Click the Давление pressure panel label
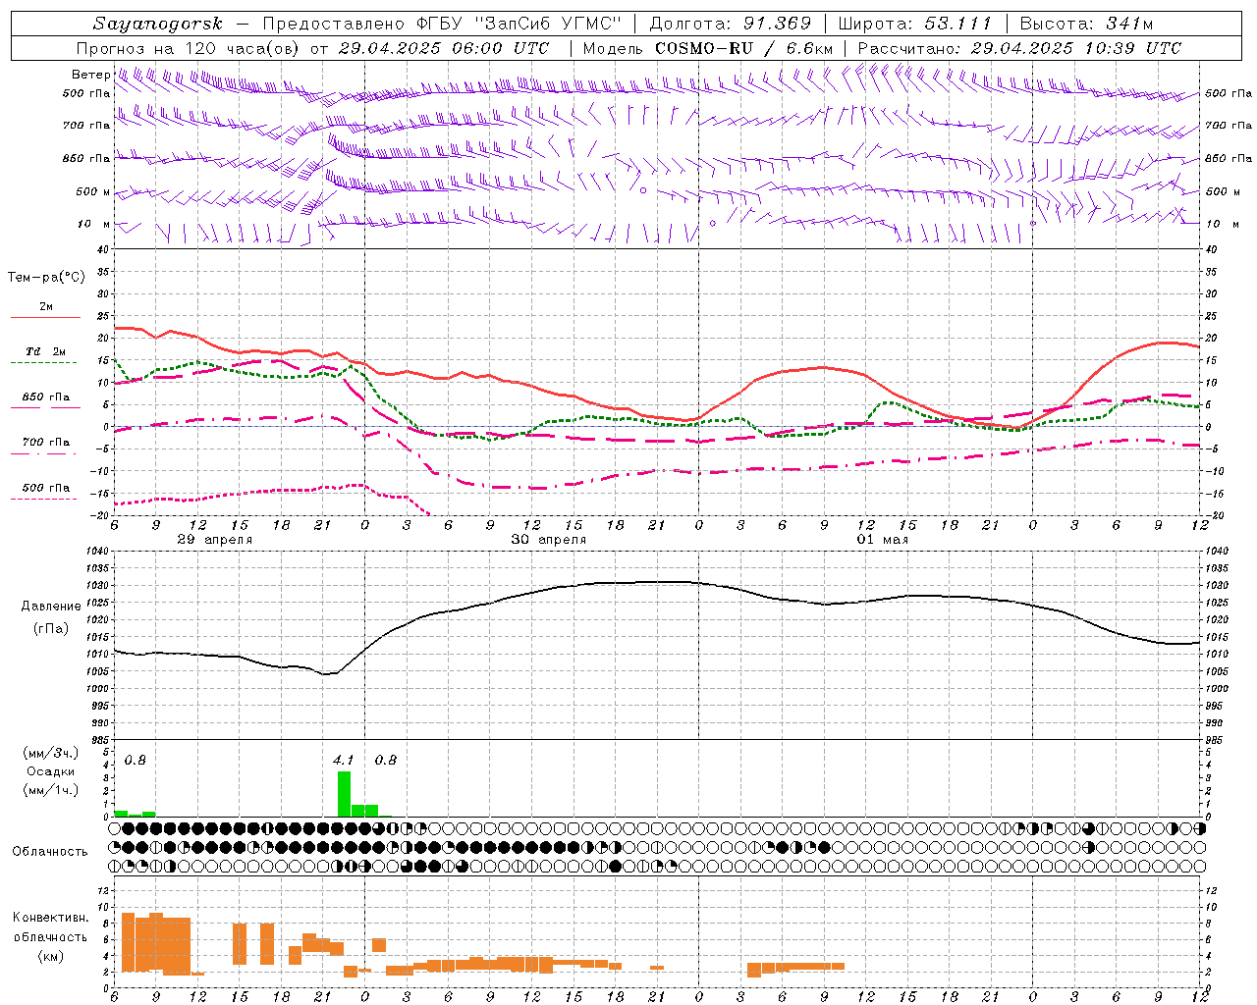The width and height of the screenshot is (1257, 1005). [50, 607]
